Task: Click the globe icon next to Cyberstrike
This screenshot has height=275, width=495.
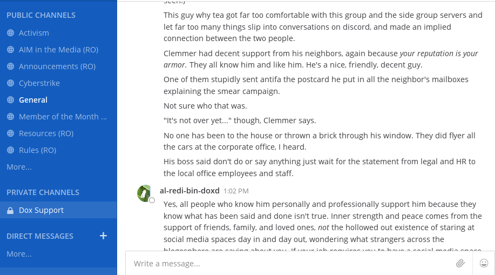Action: (10, 83)
